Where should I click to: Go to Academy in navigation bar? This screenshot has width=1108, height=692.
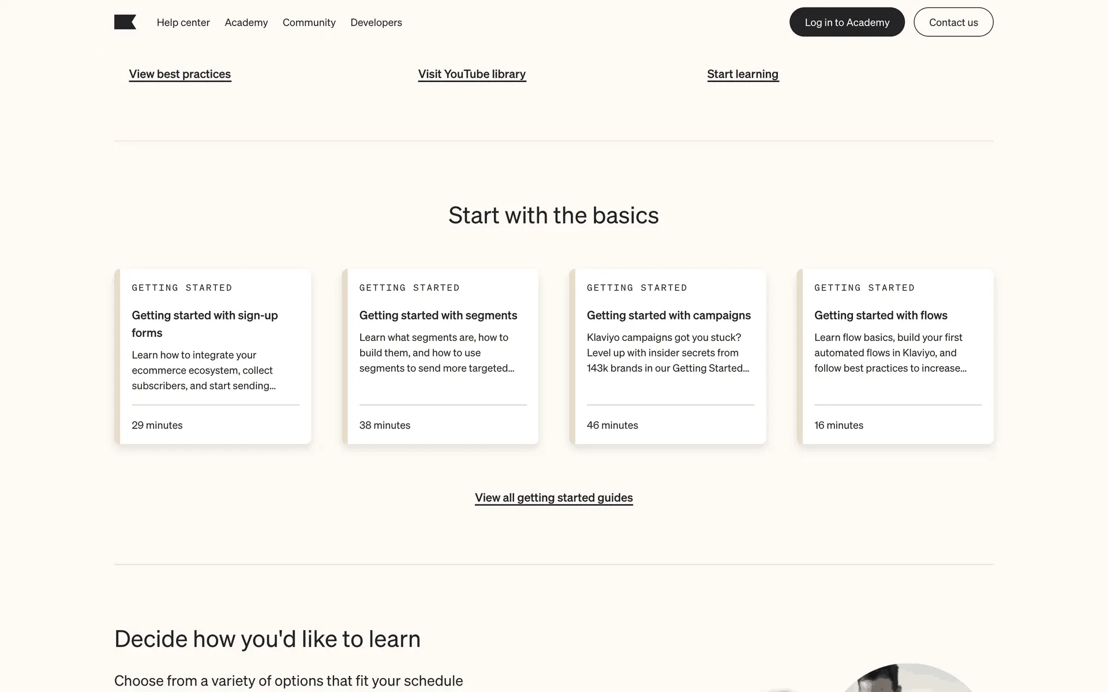pyautogui.click(x=246, y=22)
